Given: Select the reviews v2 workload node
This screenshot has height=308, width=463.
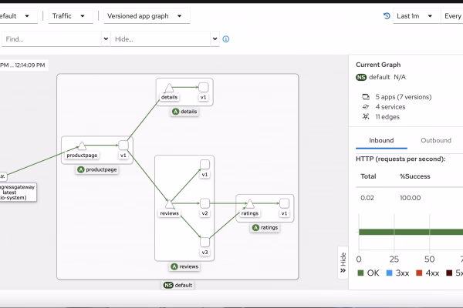Looking at the screenshot, I should pyautogui.click(x=204, y=203).
